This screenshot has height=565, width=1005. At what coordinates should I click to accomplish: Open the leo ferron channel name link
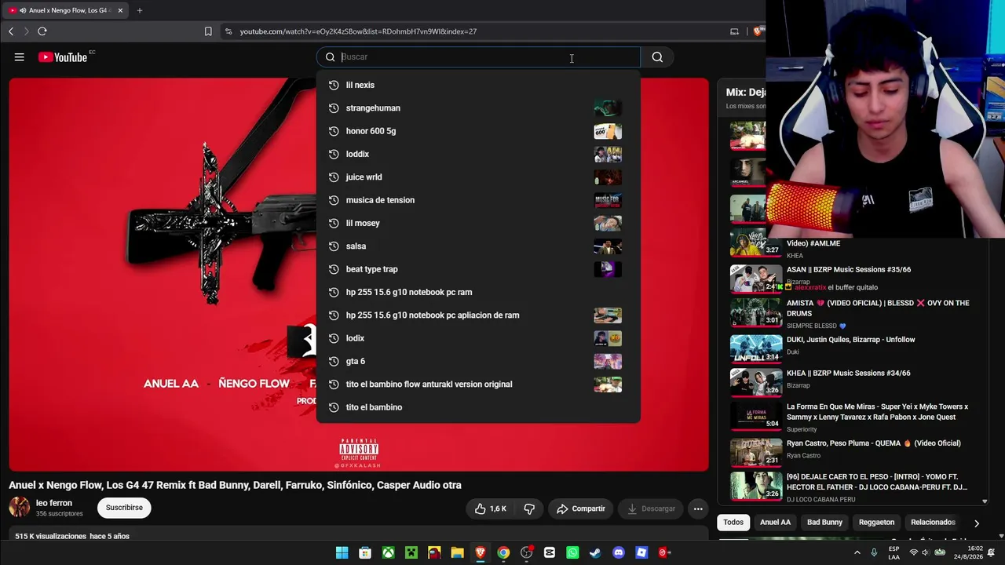[54, 503]
